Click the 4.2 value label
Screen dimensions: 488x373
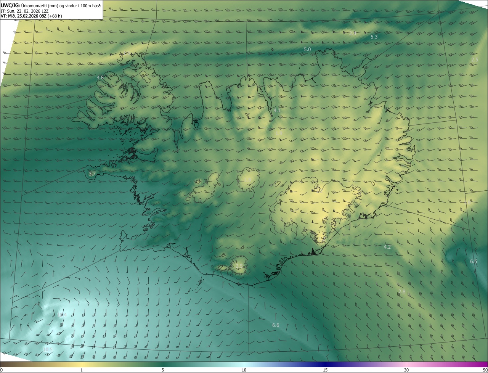[387, 247]
